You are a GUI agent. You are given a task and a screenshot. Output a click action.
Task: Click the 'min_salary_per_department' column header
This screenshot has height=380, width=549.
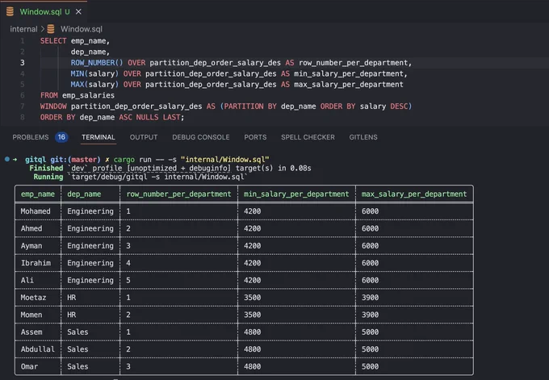296,194
